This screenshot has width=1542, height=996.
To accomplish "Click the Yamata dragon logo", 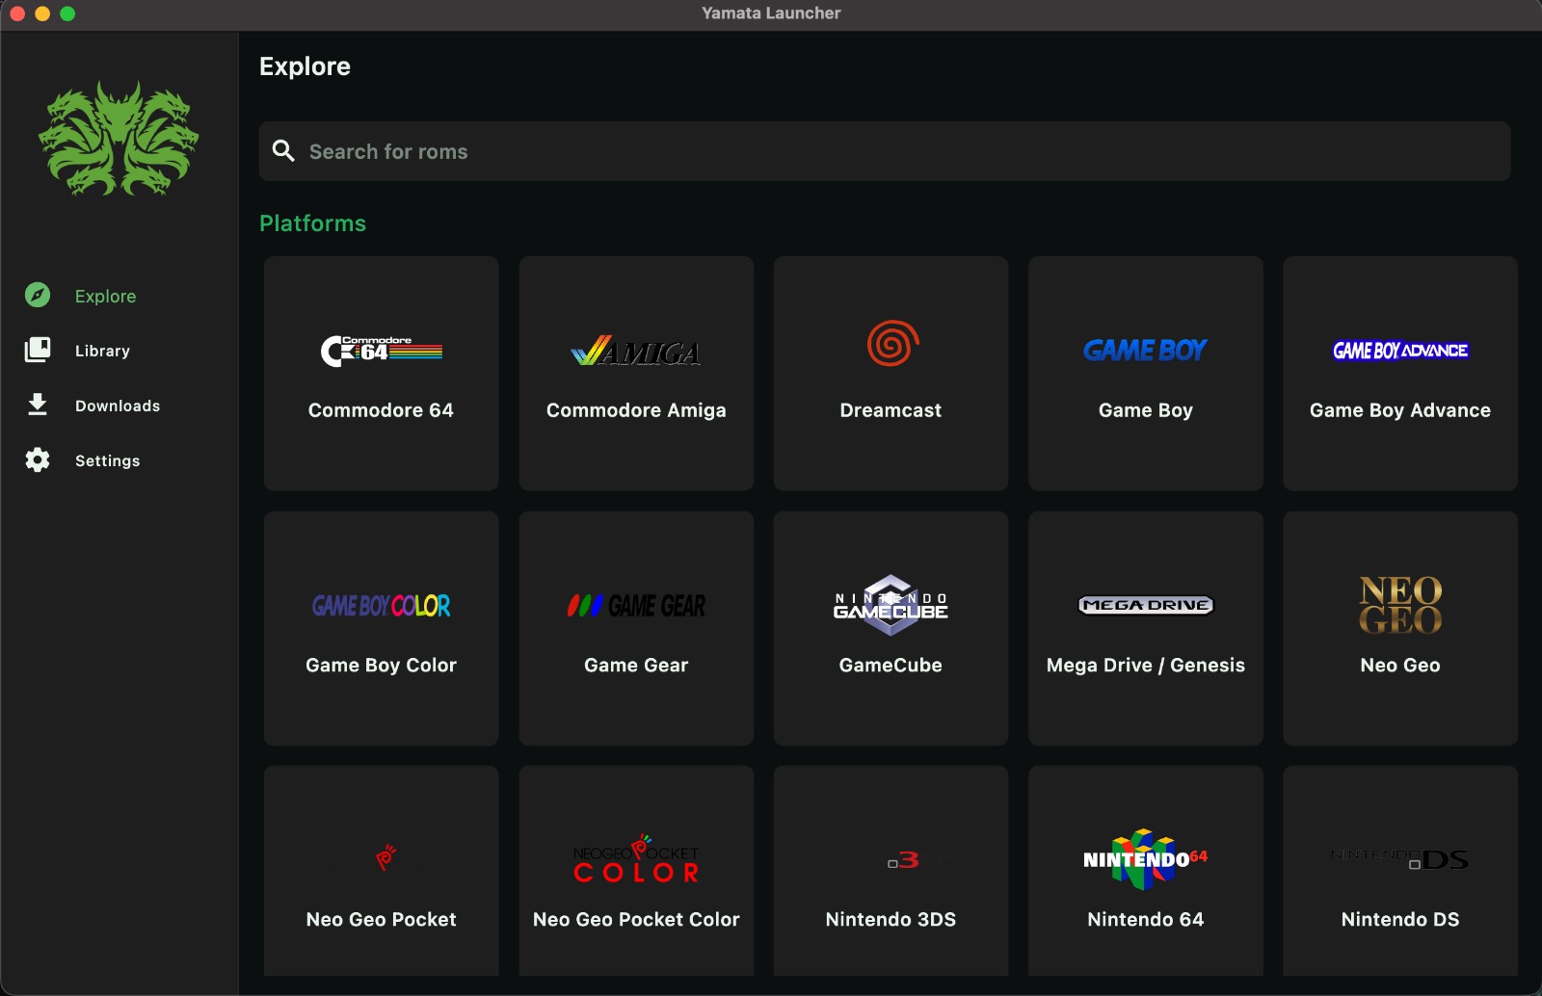I will [119, 139].
